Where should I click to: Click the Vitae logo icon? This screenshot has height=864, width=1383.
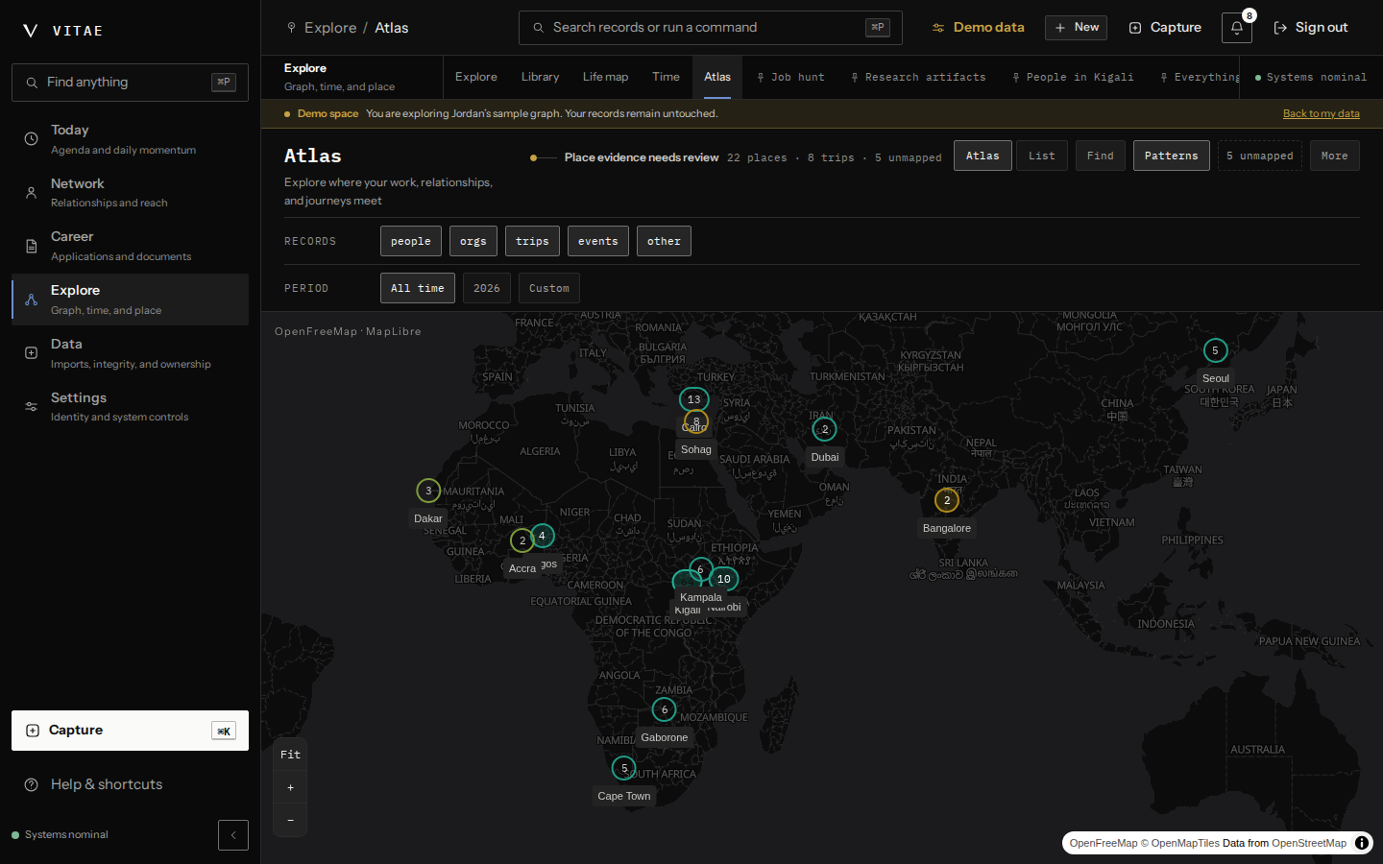pyautogui.click(x=31, y=31)
